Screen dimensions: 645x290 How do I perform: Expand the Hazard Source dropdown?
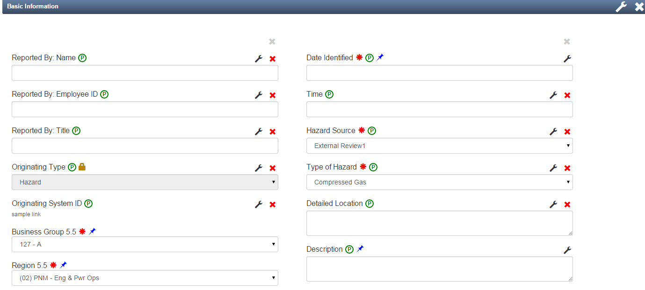440,146
